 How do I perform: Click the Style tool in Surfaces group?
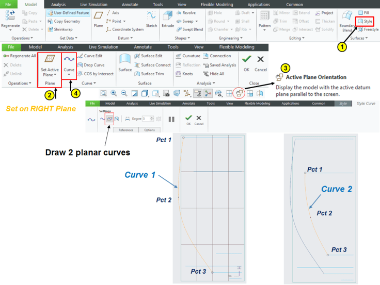click(365, 21)
